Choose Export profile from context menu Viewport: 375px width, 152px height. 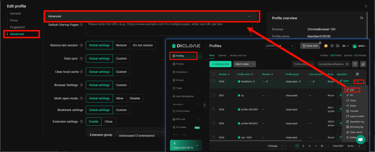pyautogui.click(x=355, y=116)
